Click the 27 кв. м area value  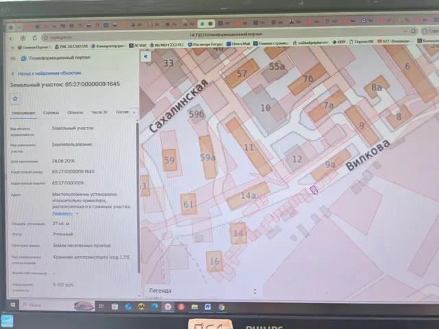coord(61,223)
